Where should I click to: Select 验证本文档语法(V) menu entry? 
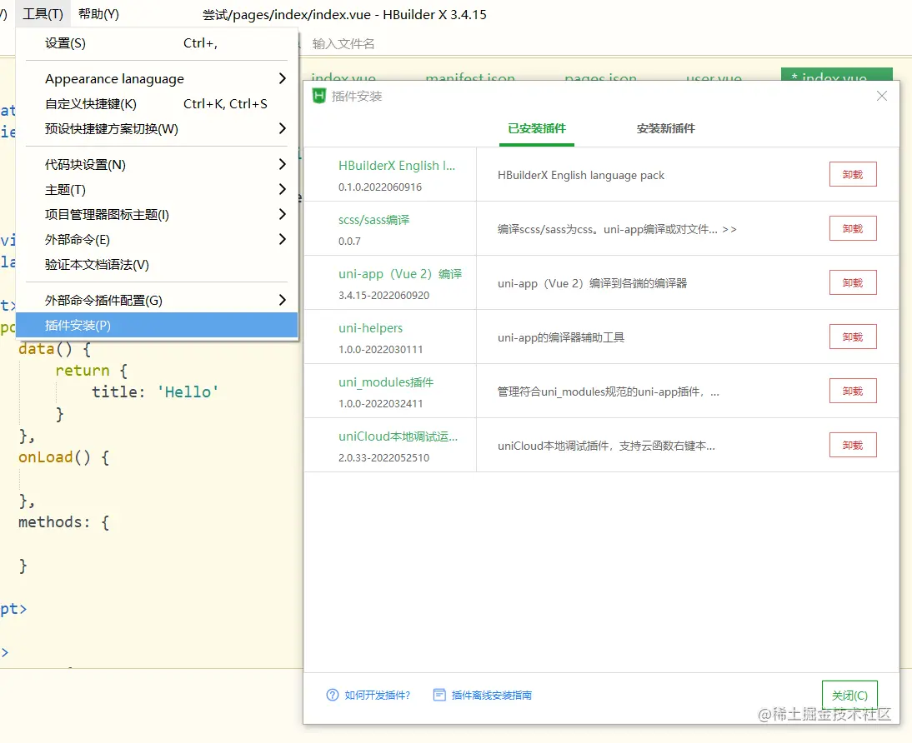pos(157,265)
